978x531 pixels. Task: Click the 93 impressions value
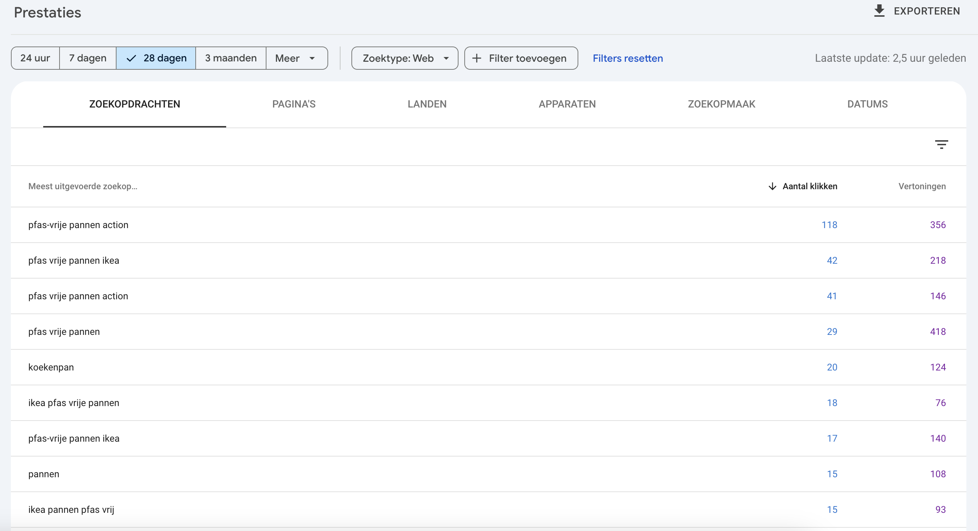coord(940,510)
